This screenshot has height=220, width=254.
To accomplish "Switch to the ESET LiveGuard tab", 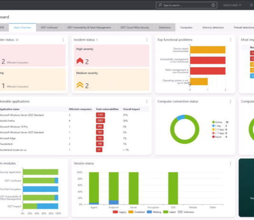I will pyautogui.click(x=49, y=28).
